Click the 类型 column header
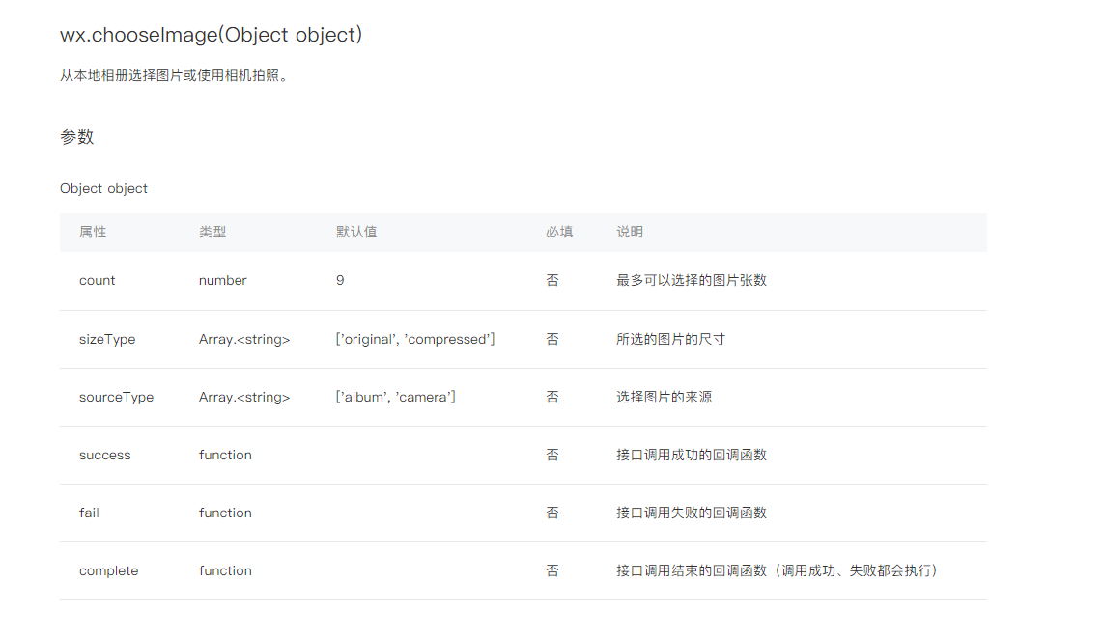The height and width of the screenshot is (638, 1103). pyautogui.click(x=212, y=233)
